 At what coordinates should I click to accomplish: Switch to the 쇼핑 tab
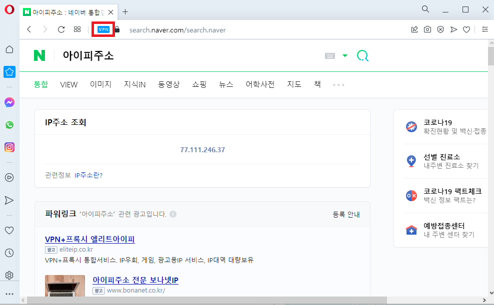point(199,84)
